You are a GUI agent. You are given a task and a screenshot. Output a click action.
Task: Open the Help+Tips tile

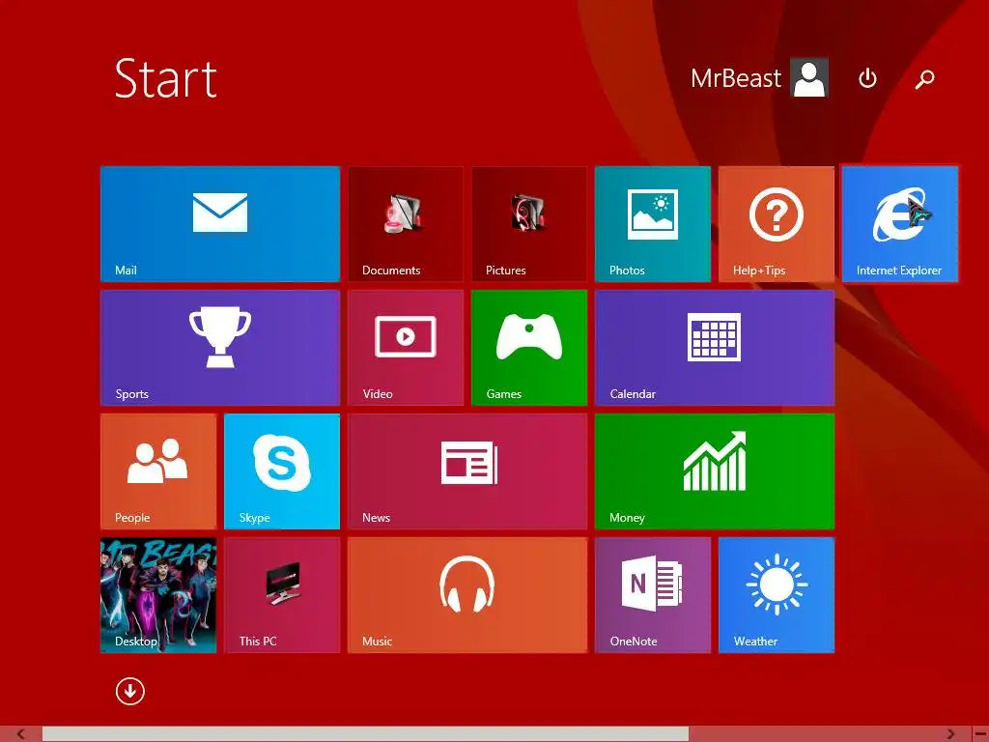777,224
